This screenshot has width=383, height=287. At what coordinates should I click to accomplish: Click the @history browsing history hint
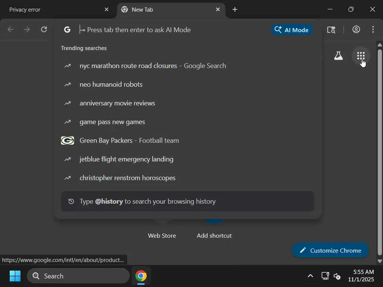coord(188,201)
